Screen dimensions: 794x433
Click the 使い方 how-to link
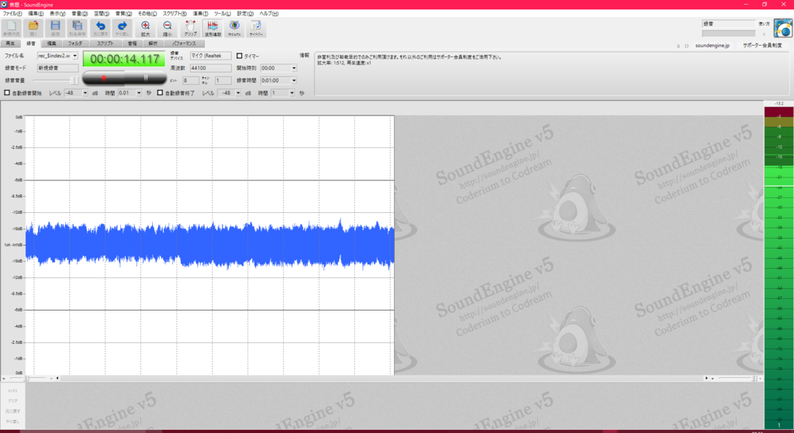coord(764,24)
